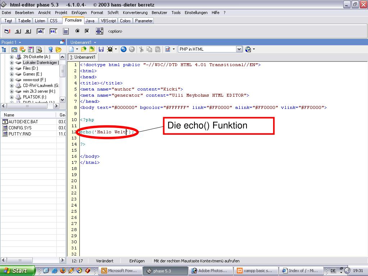Open the new document dropdown arrow

[x=77, y=49]
